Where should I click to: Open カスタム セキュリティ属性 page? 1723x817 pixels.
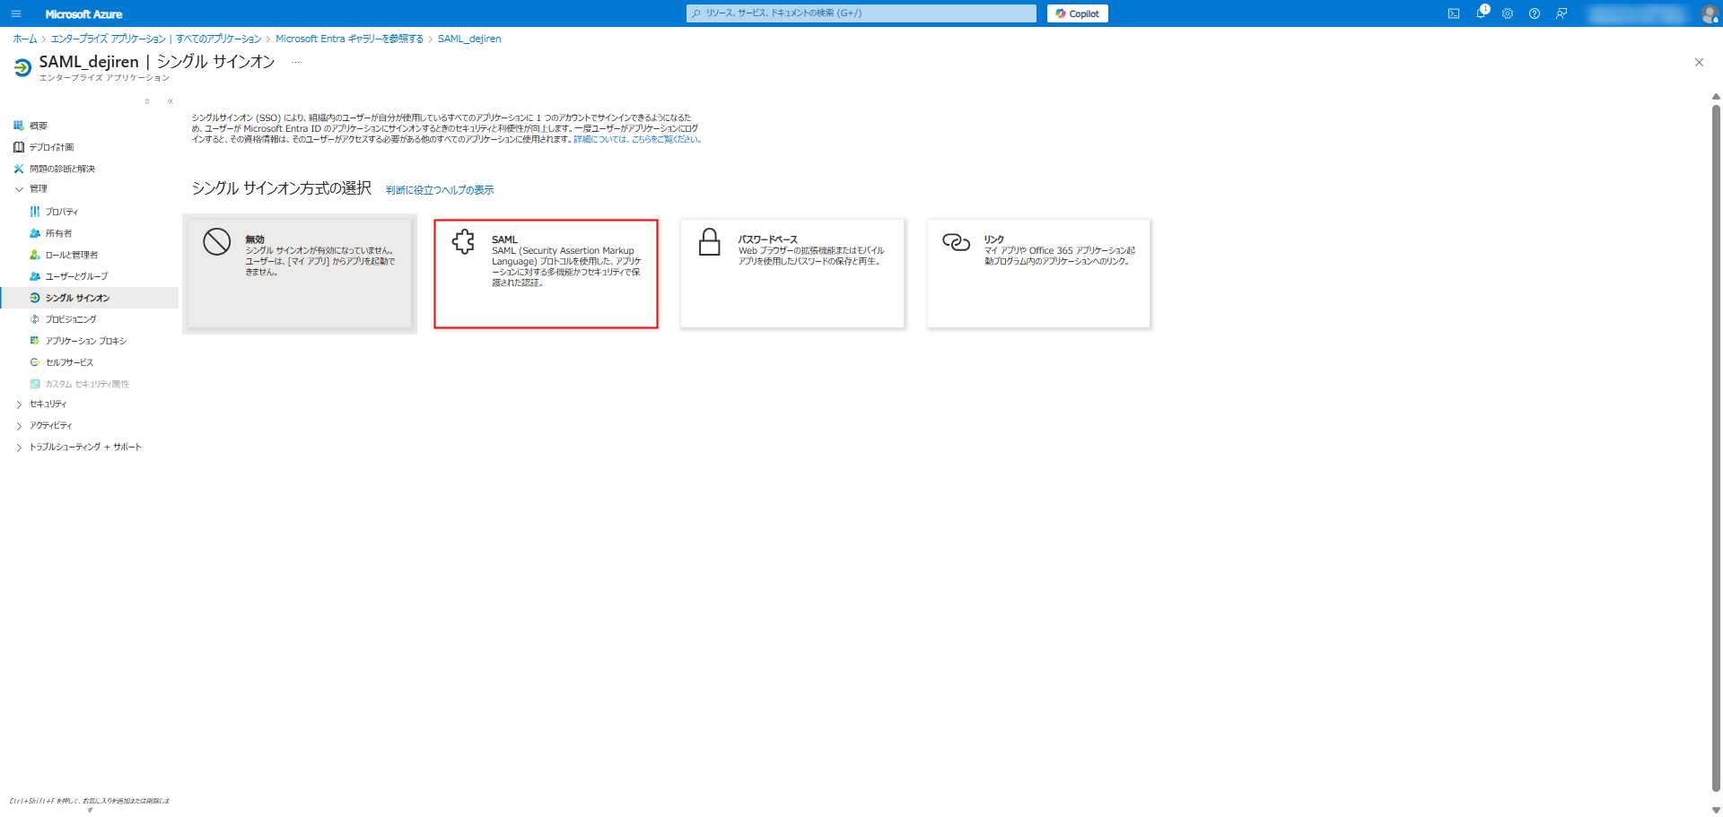[x=87, y=384]
